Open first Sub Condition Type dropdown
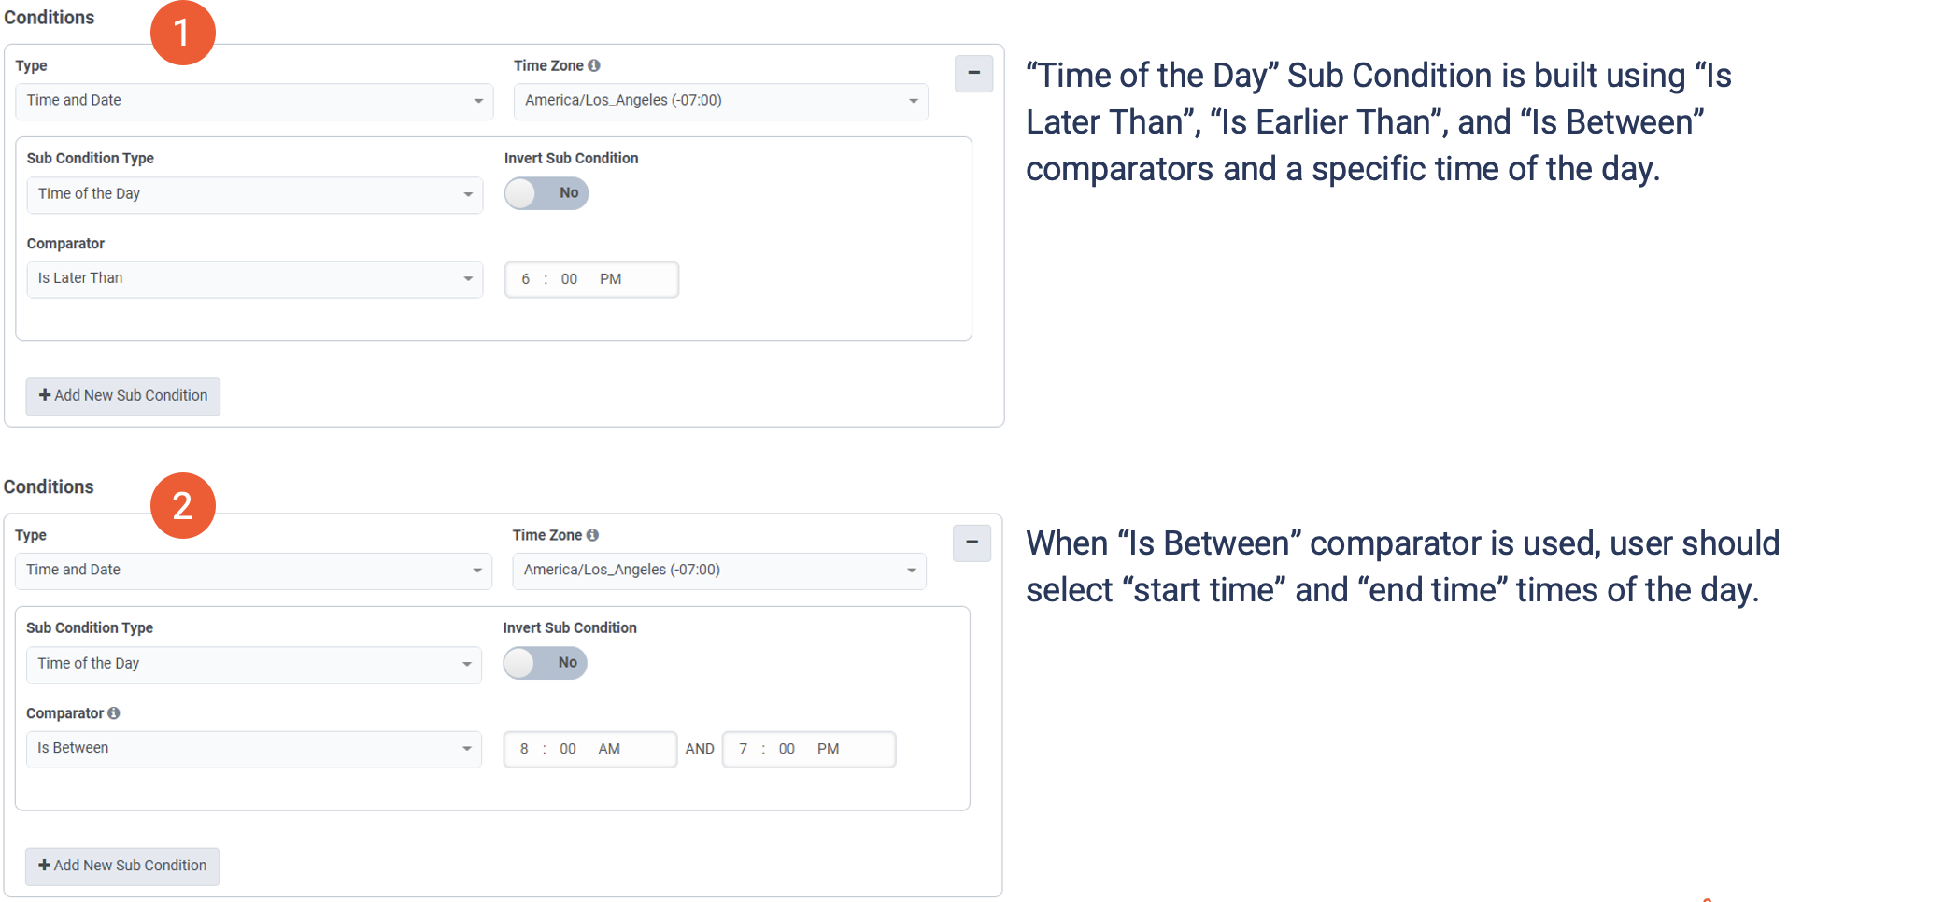The image size is (1958, 902). (x=254, y=194)
